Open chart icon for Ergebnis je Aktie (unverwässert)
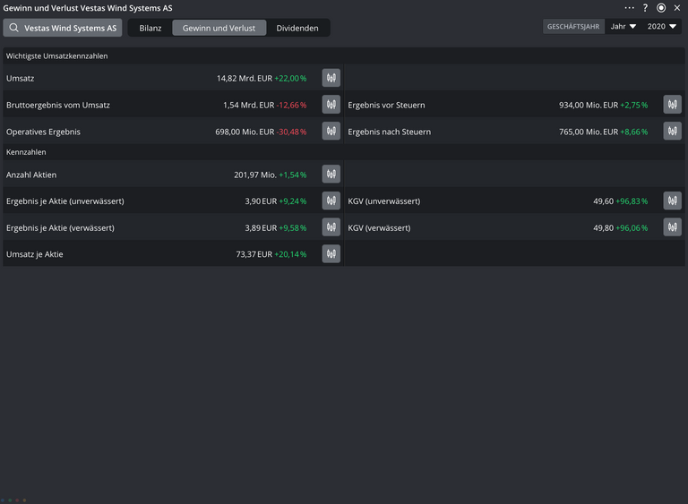Screen dimensions: 688x504 [331, 201]
